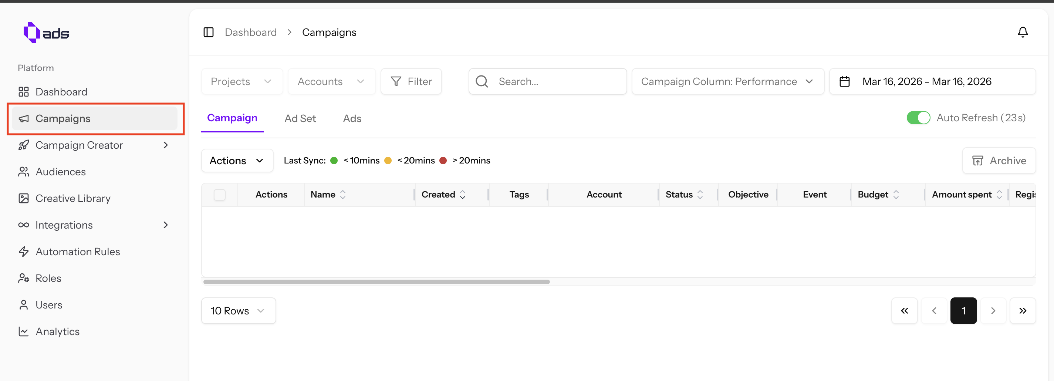This screenshot has height=381, width=1054.
Task: Click the Archive button
Action: pos(999,161)
